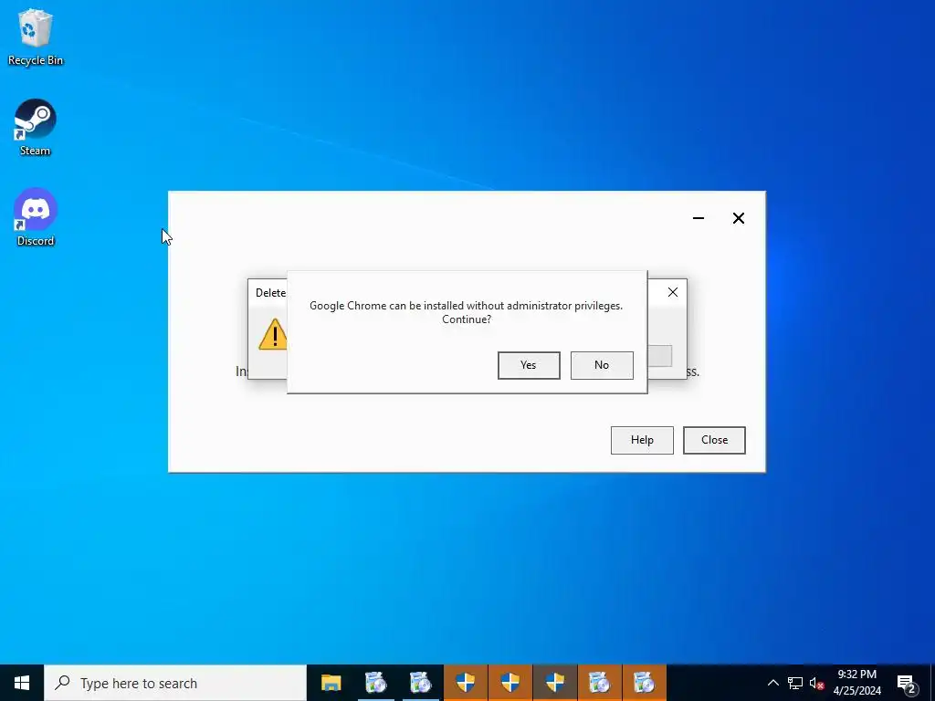
Task: Show hidden system tray icons
Action: [x=772, y=683]
